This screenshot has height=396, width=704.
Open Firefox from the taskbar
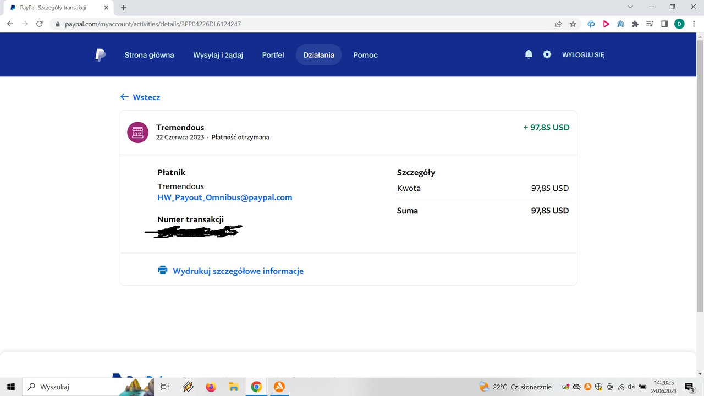(x=211, y=387)
